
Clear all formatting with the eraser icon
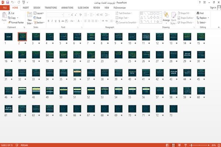pos(80,15)
